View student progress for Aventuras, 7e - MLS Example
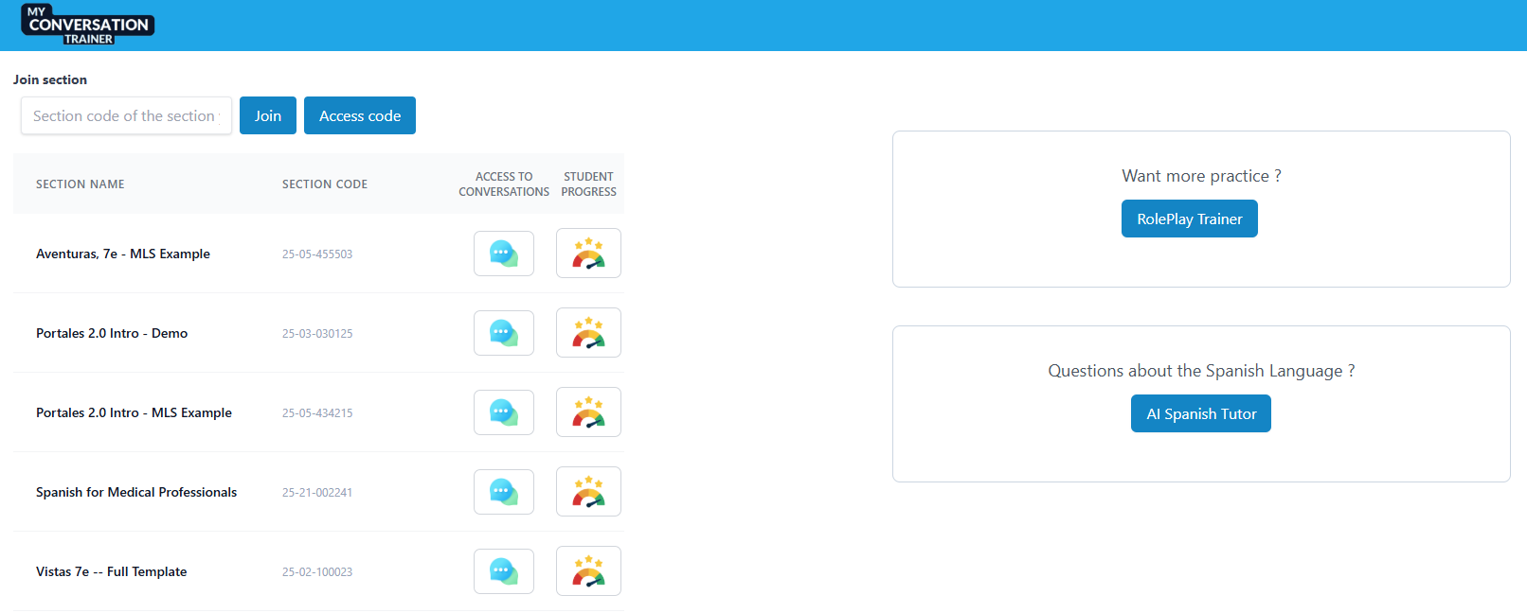1527x613 pixels. click(588, 254)
